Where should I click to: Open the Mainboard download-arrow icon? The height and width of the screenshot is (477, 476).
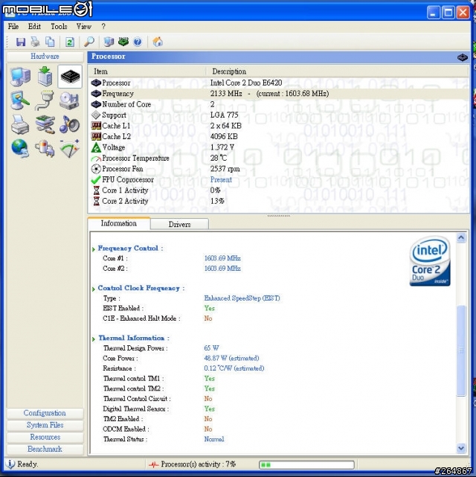[45, 76]
